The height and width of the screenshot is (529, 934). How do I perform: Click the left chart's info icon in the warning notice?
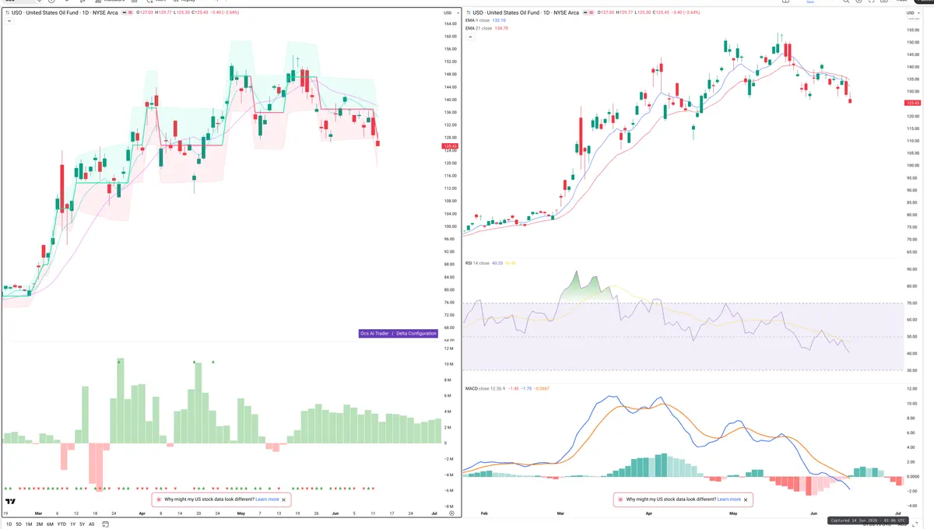click(159, 499)
